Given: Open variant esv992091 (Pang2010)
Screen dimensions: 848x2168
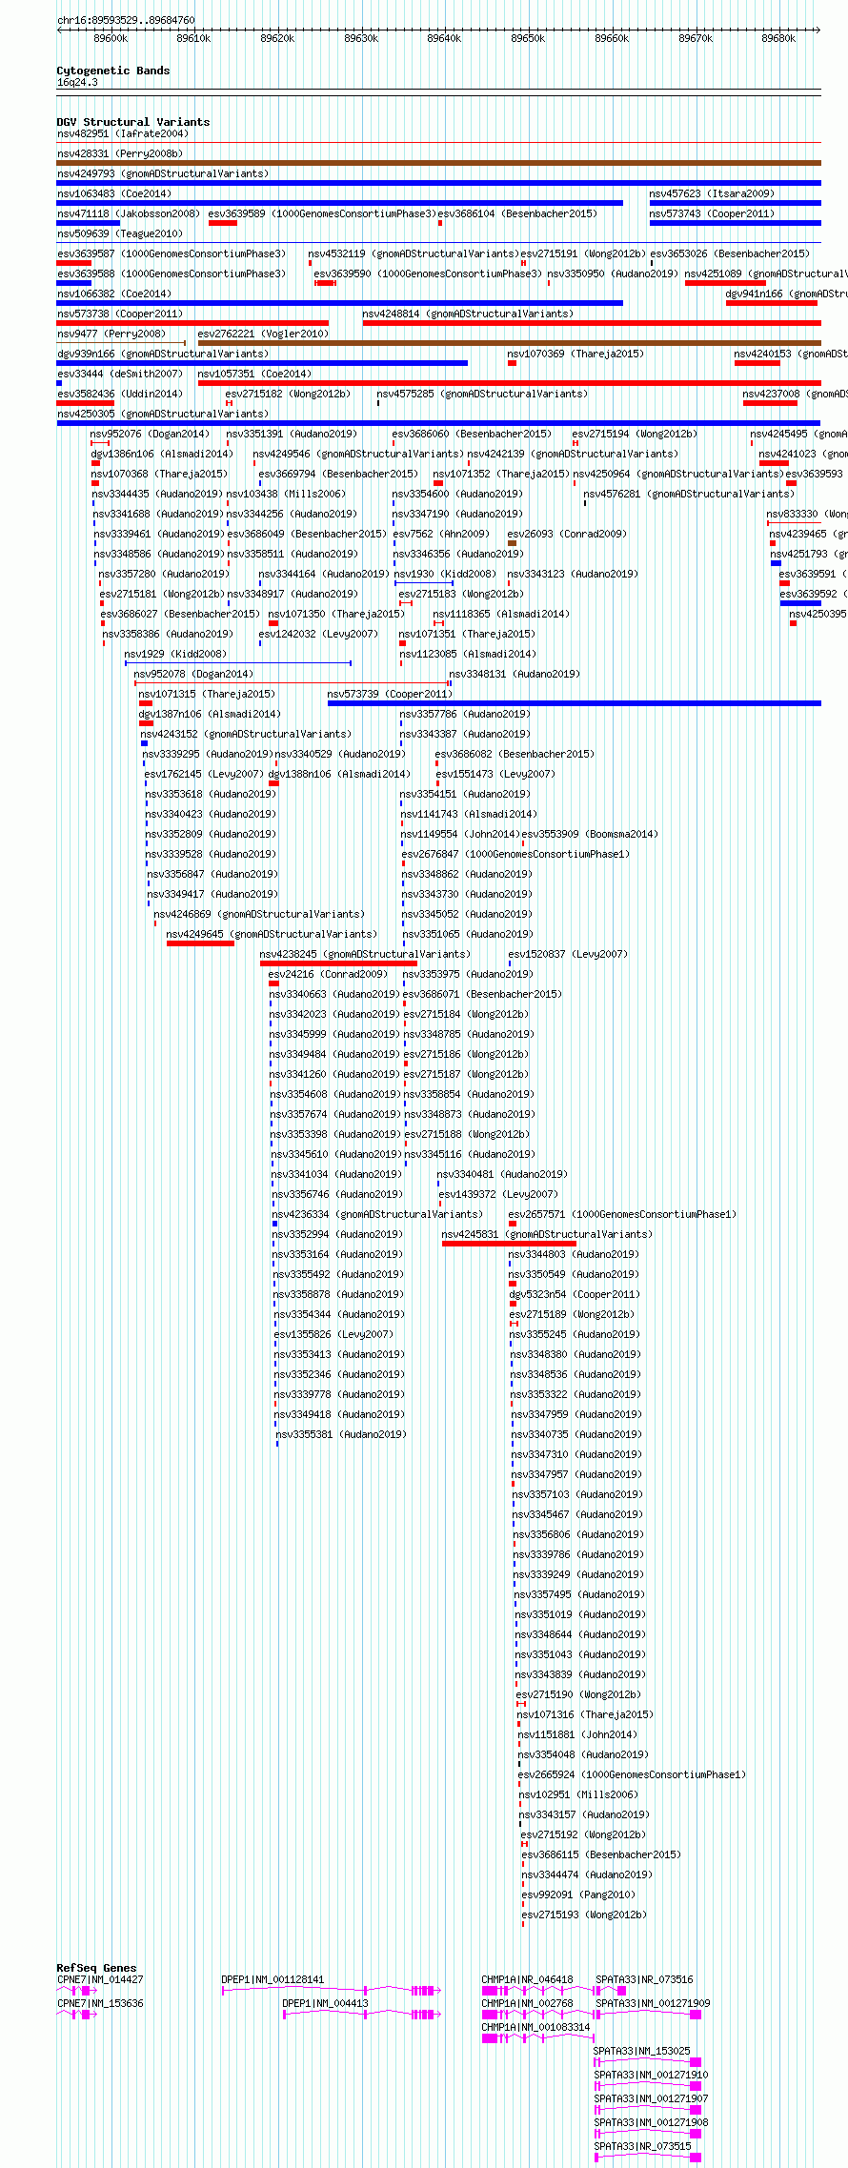Looking at the screenshot, I should [x=577, y=1894].
